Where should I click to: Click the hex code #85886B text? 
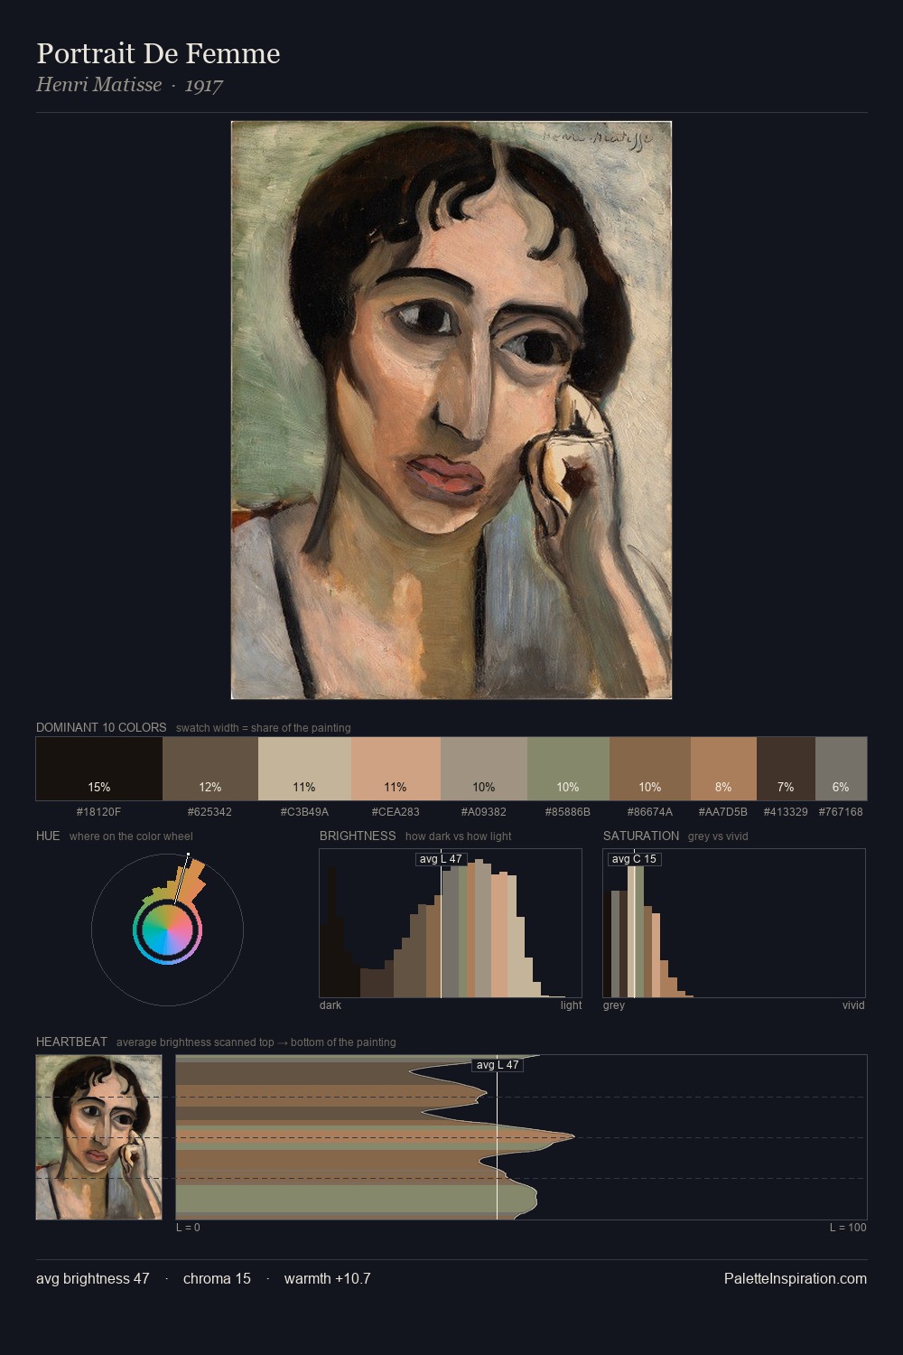pos(568,812)
